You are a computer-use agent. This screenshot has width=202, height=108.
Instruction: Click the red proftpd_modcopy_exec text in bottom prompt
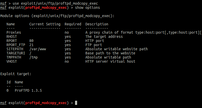click(46, 103)
